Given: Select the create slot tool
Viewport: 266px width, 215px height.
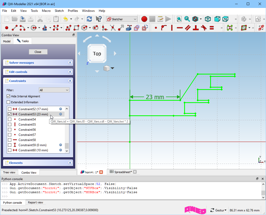Looking at the screenshot, I should pos(95,28).
